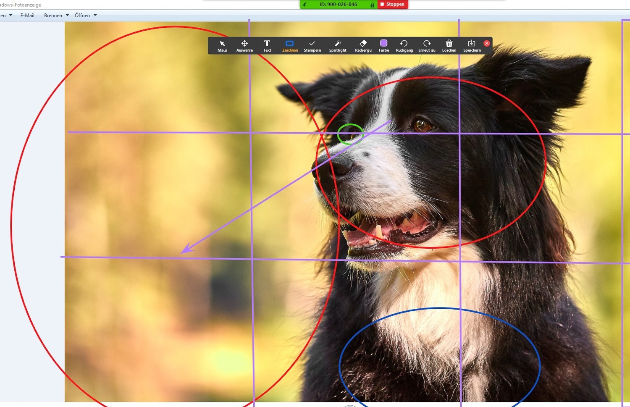The image size is (630, 407).
Task: Select the Radiergummi eraser tool
Action: (363, 46)
